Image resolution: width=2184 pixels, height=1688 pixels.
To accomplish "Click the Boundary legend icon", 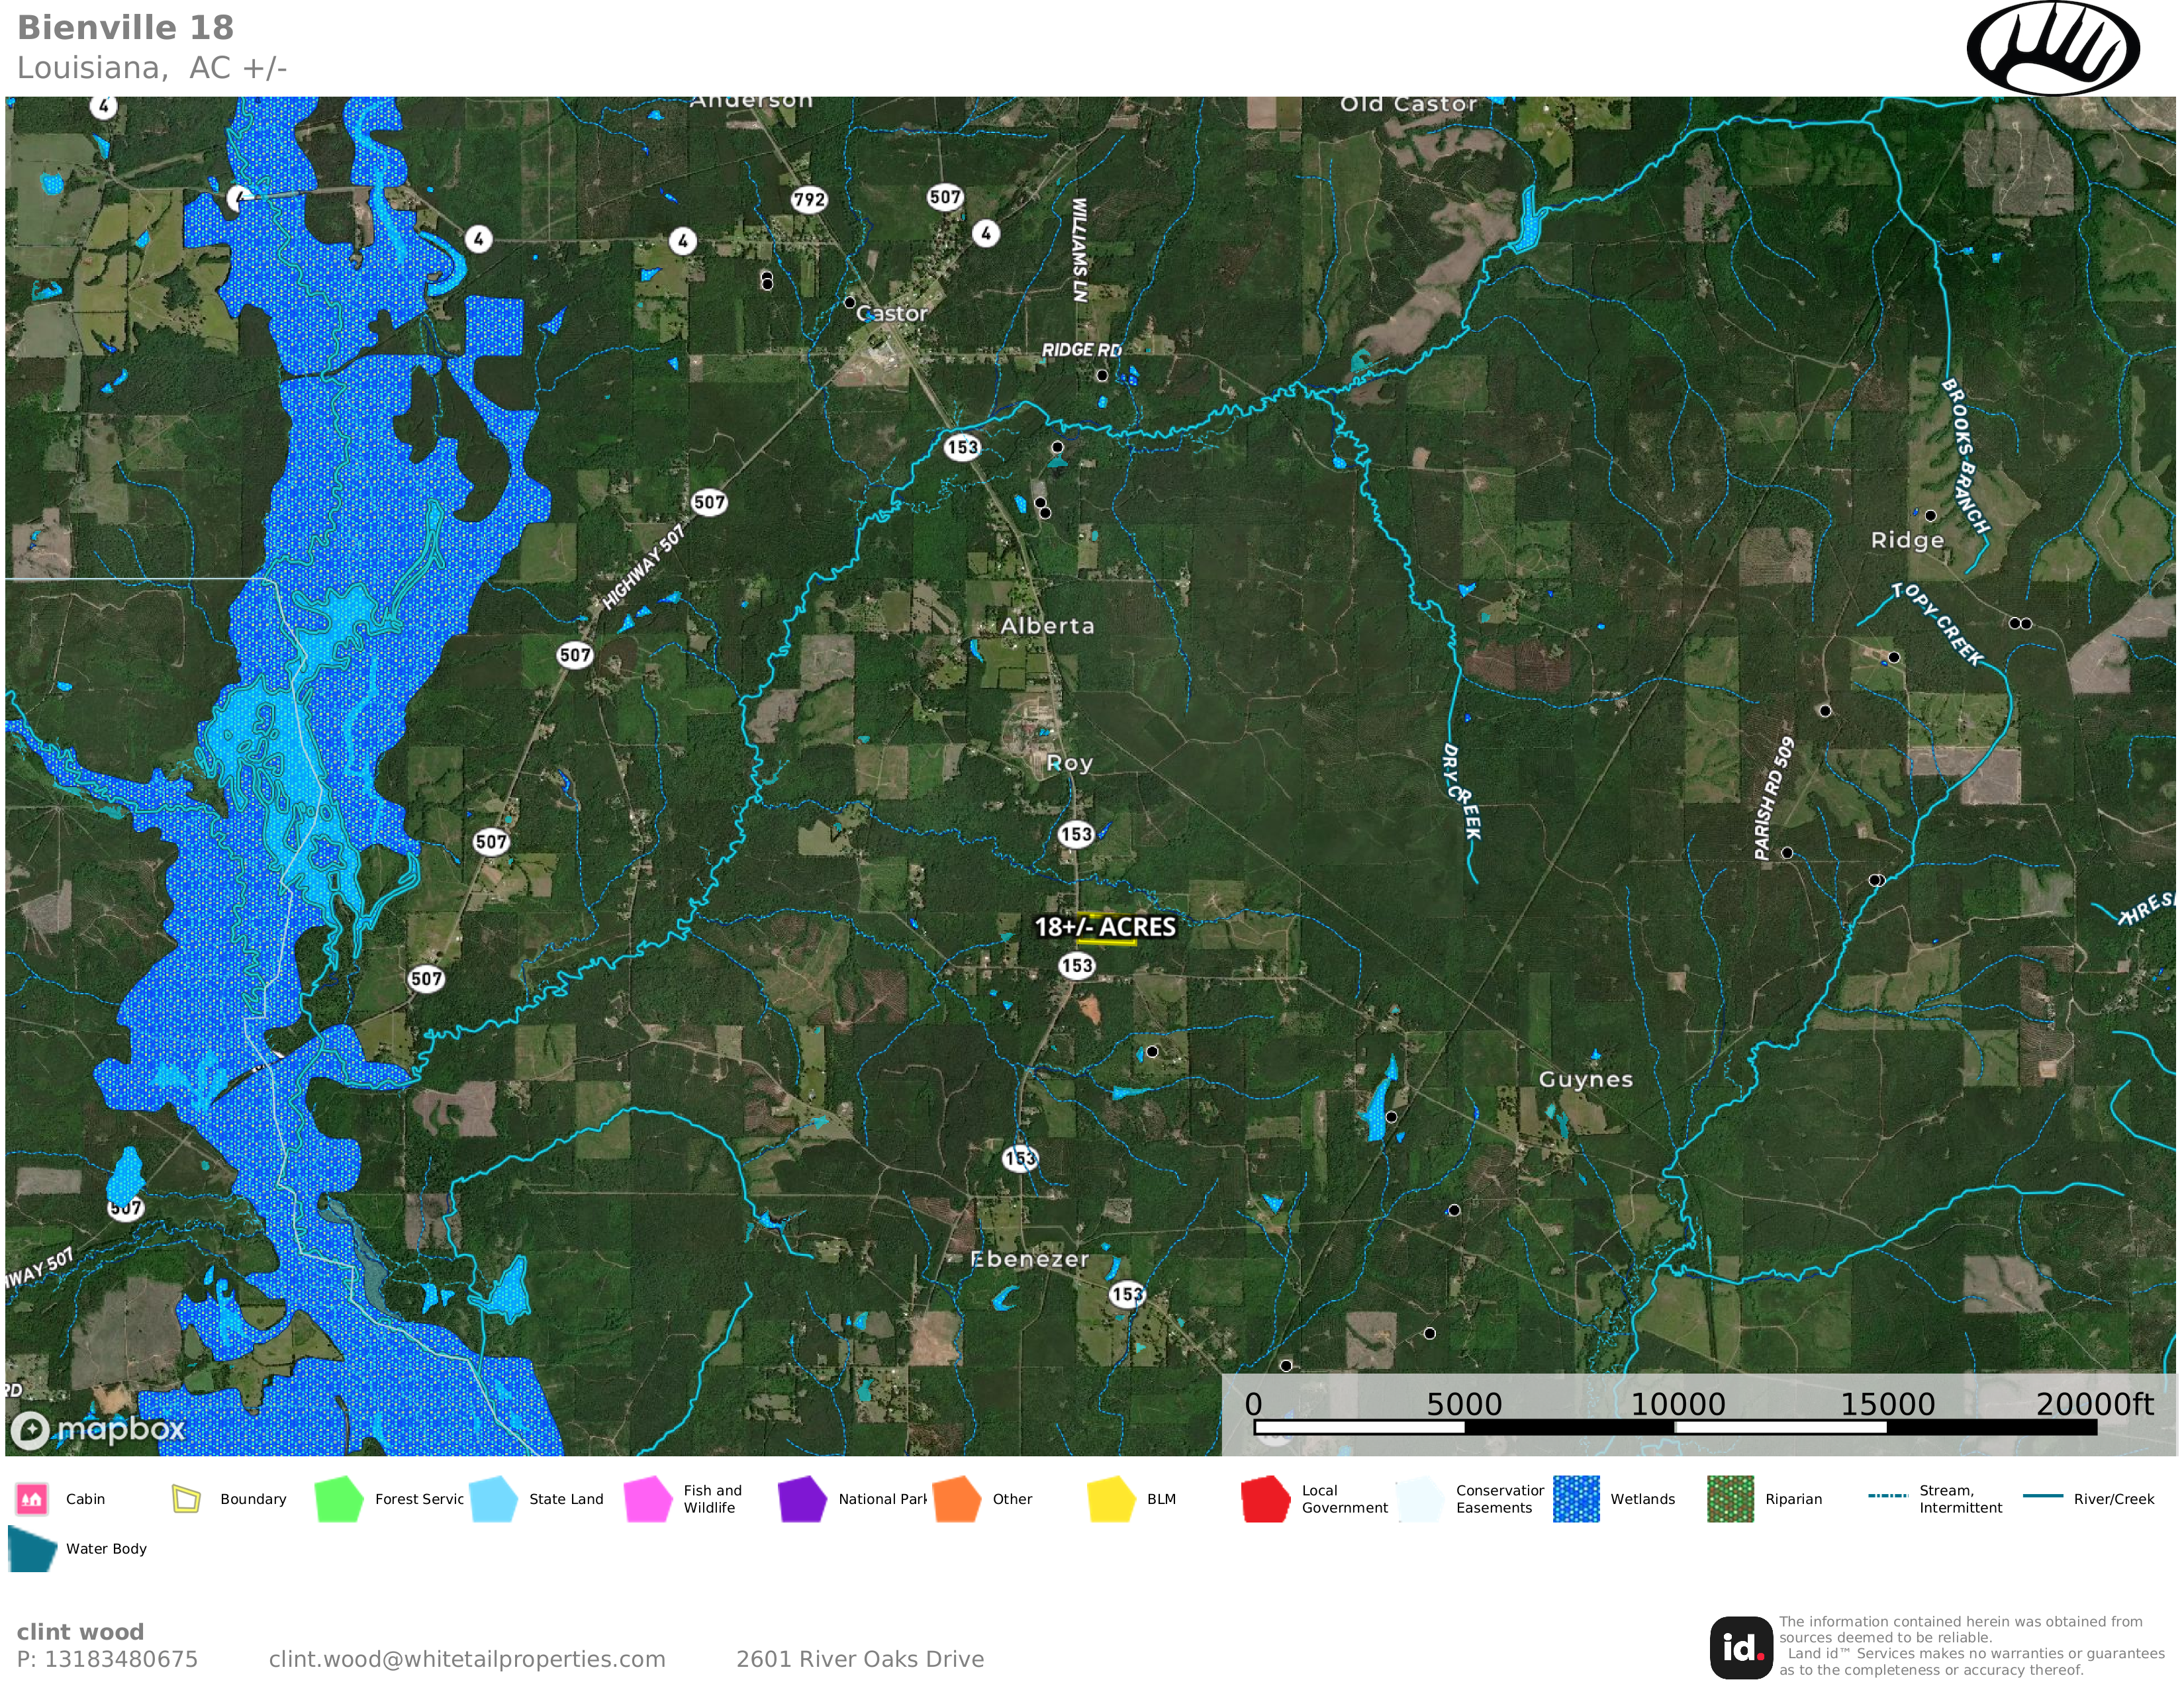I will [x=187, y=1498].
